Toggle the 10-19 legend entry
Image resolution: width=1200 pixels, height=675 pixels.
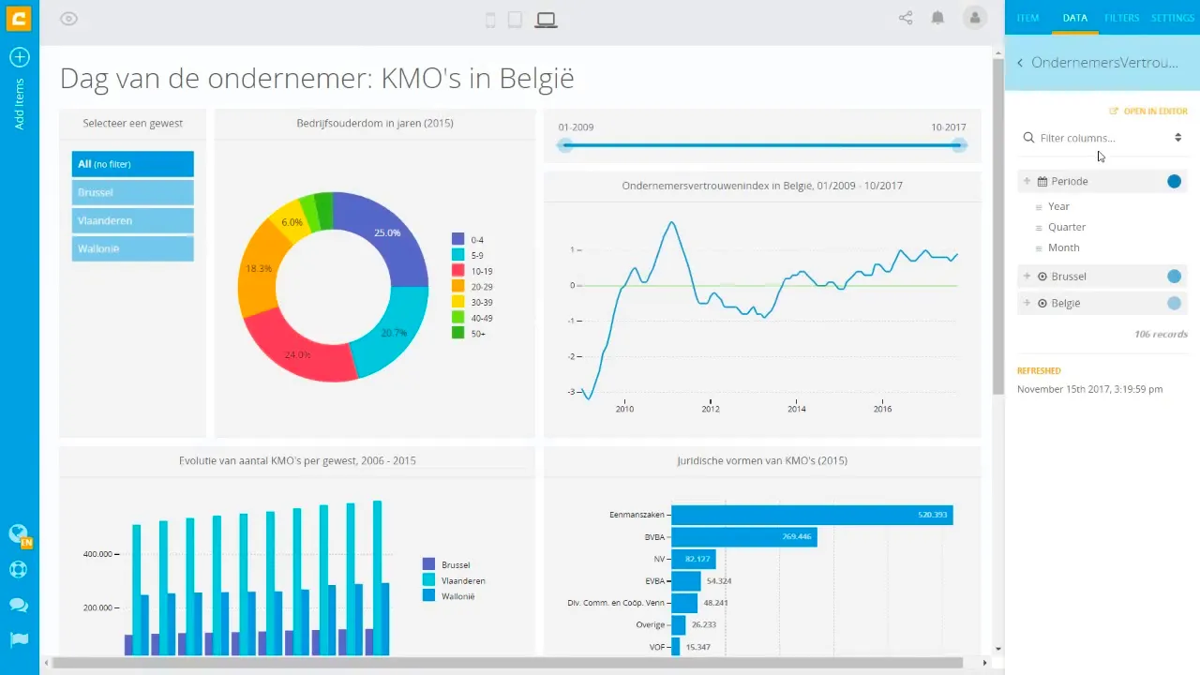[x=472, y=271]
